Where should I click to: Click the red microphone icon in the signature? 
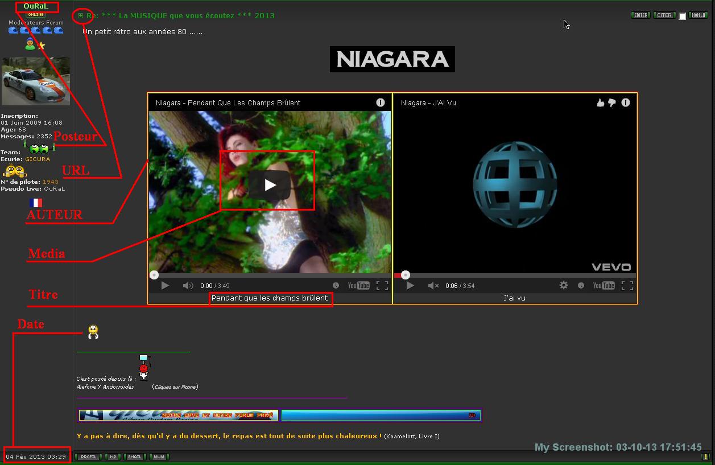tap(143, 368)
